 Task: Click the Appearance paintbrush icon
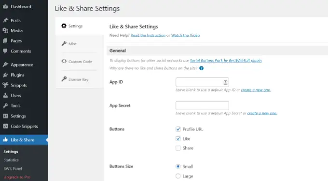coord(5,65)
